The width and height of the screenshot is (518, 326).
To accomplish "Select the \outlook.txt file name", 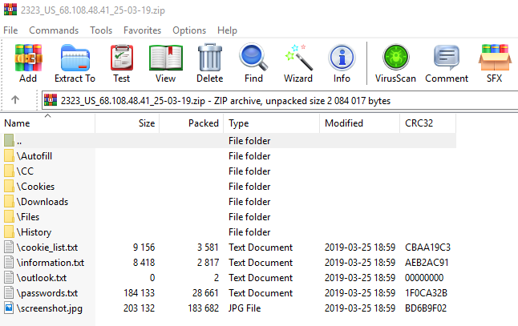I will (42, 278).
